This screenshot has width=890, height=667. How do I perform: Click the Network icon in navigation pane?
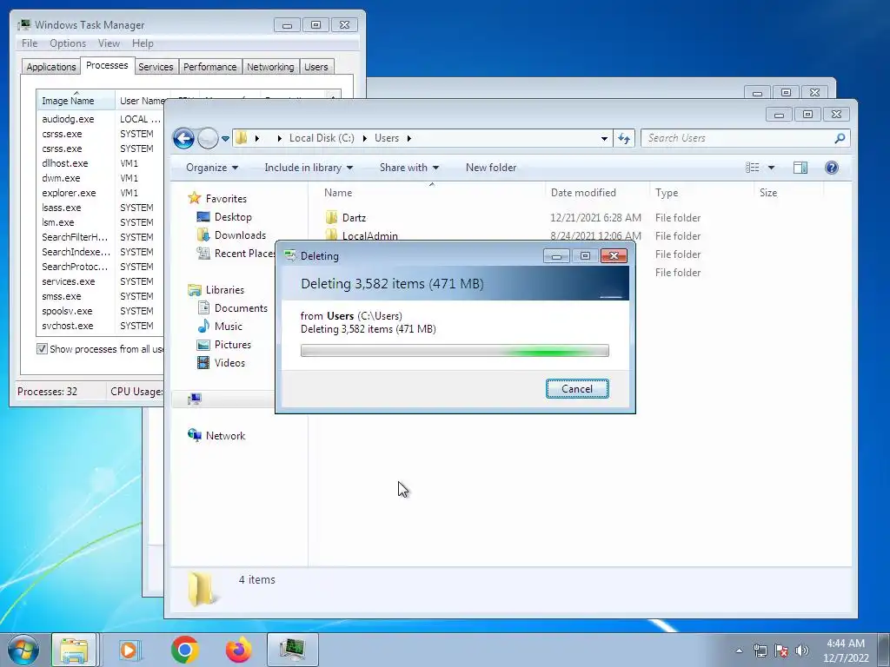(x=194, y=436)
